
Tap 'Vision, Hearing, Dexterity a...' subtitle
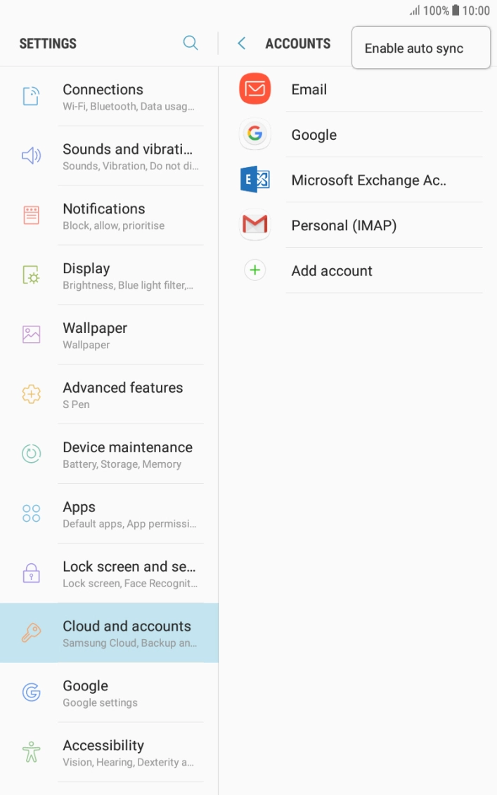click(129, 762)
